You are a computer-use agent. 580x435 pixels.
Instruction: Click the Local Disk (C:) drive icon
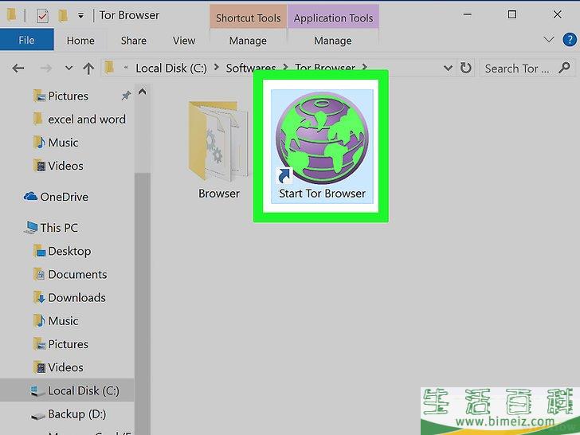click(x=37, y=391)
